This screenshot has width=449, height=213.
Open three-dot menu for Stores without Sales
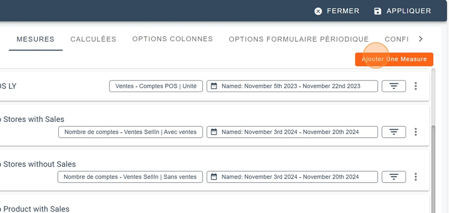pos(416,177)
